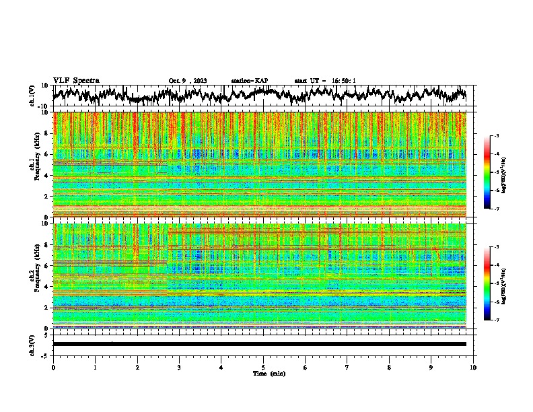Click the "Time (min)" axis title
Image resolution: width=533 pixels, height=412 pixels.
point(269,374)
